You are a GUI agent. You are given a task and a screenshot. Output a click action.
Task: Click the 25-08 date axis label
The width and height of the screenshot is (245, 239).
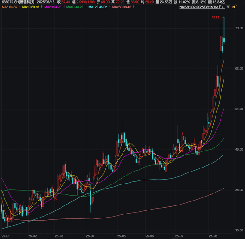click(213, 236)
